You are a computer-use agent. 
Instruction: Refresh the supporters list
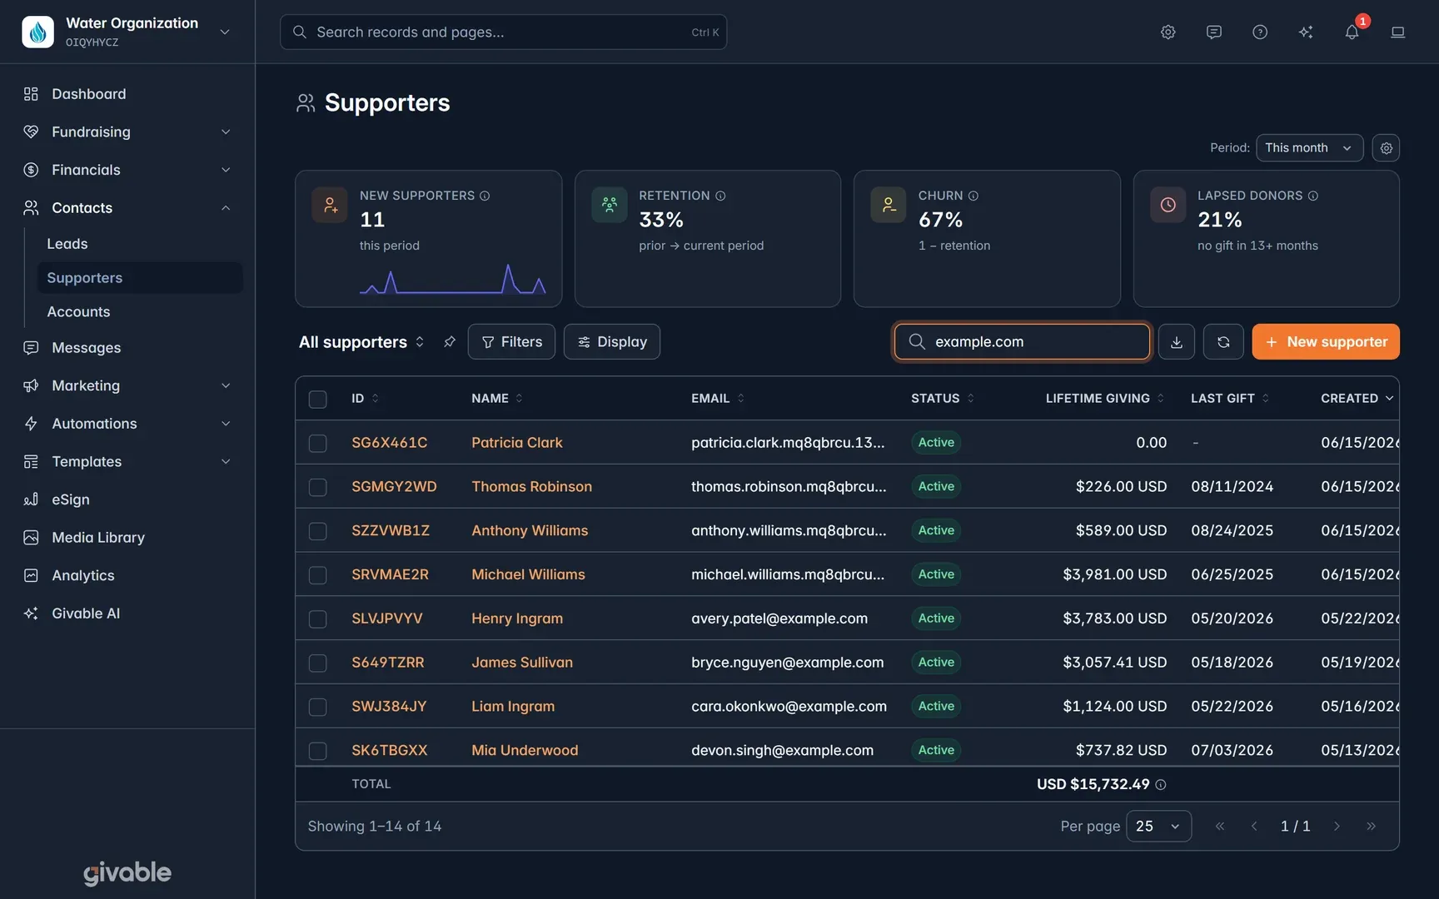[x=1223, y=342]
